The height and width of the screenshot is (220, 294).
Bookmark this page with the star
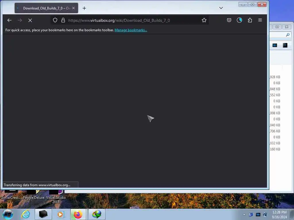tap(204, 20)
